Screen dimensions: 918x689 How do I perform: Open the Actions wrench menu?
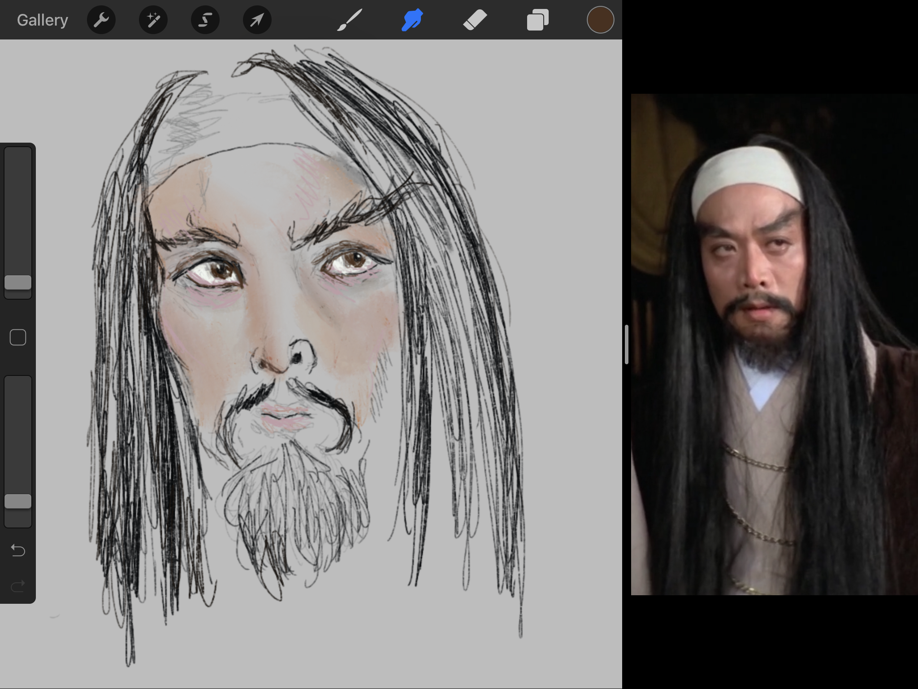pos(101,20)
